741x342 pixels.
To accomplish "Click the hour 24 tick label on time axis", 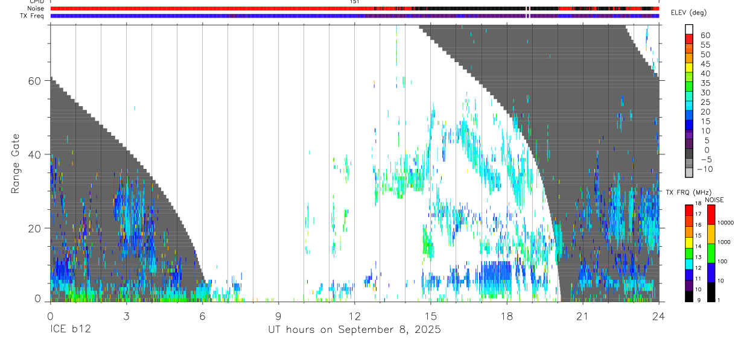I will (658, 316).
